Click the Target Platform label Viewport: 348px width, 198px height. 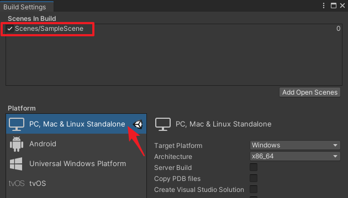[x=178, y=146]
